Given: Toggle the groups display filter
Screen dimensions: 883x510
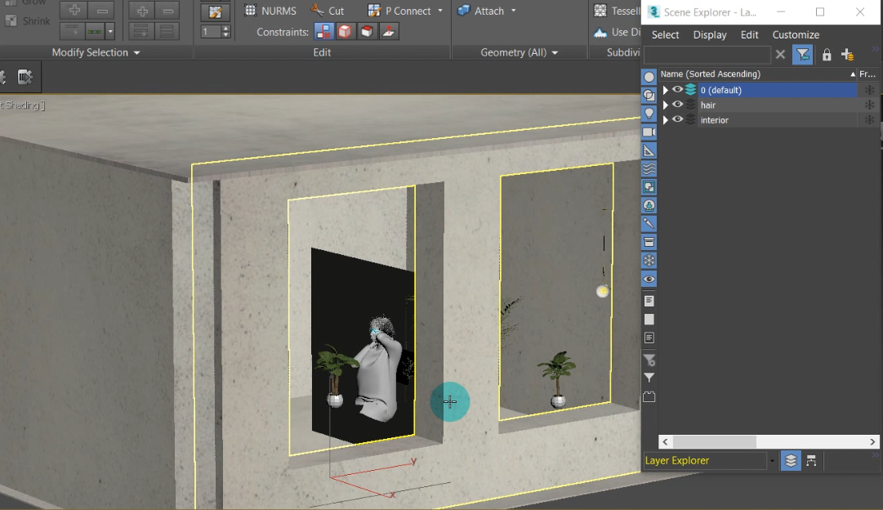Looking at the screenshot, I should (649, 187).
